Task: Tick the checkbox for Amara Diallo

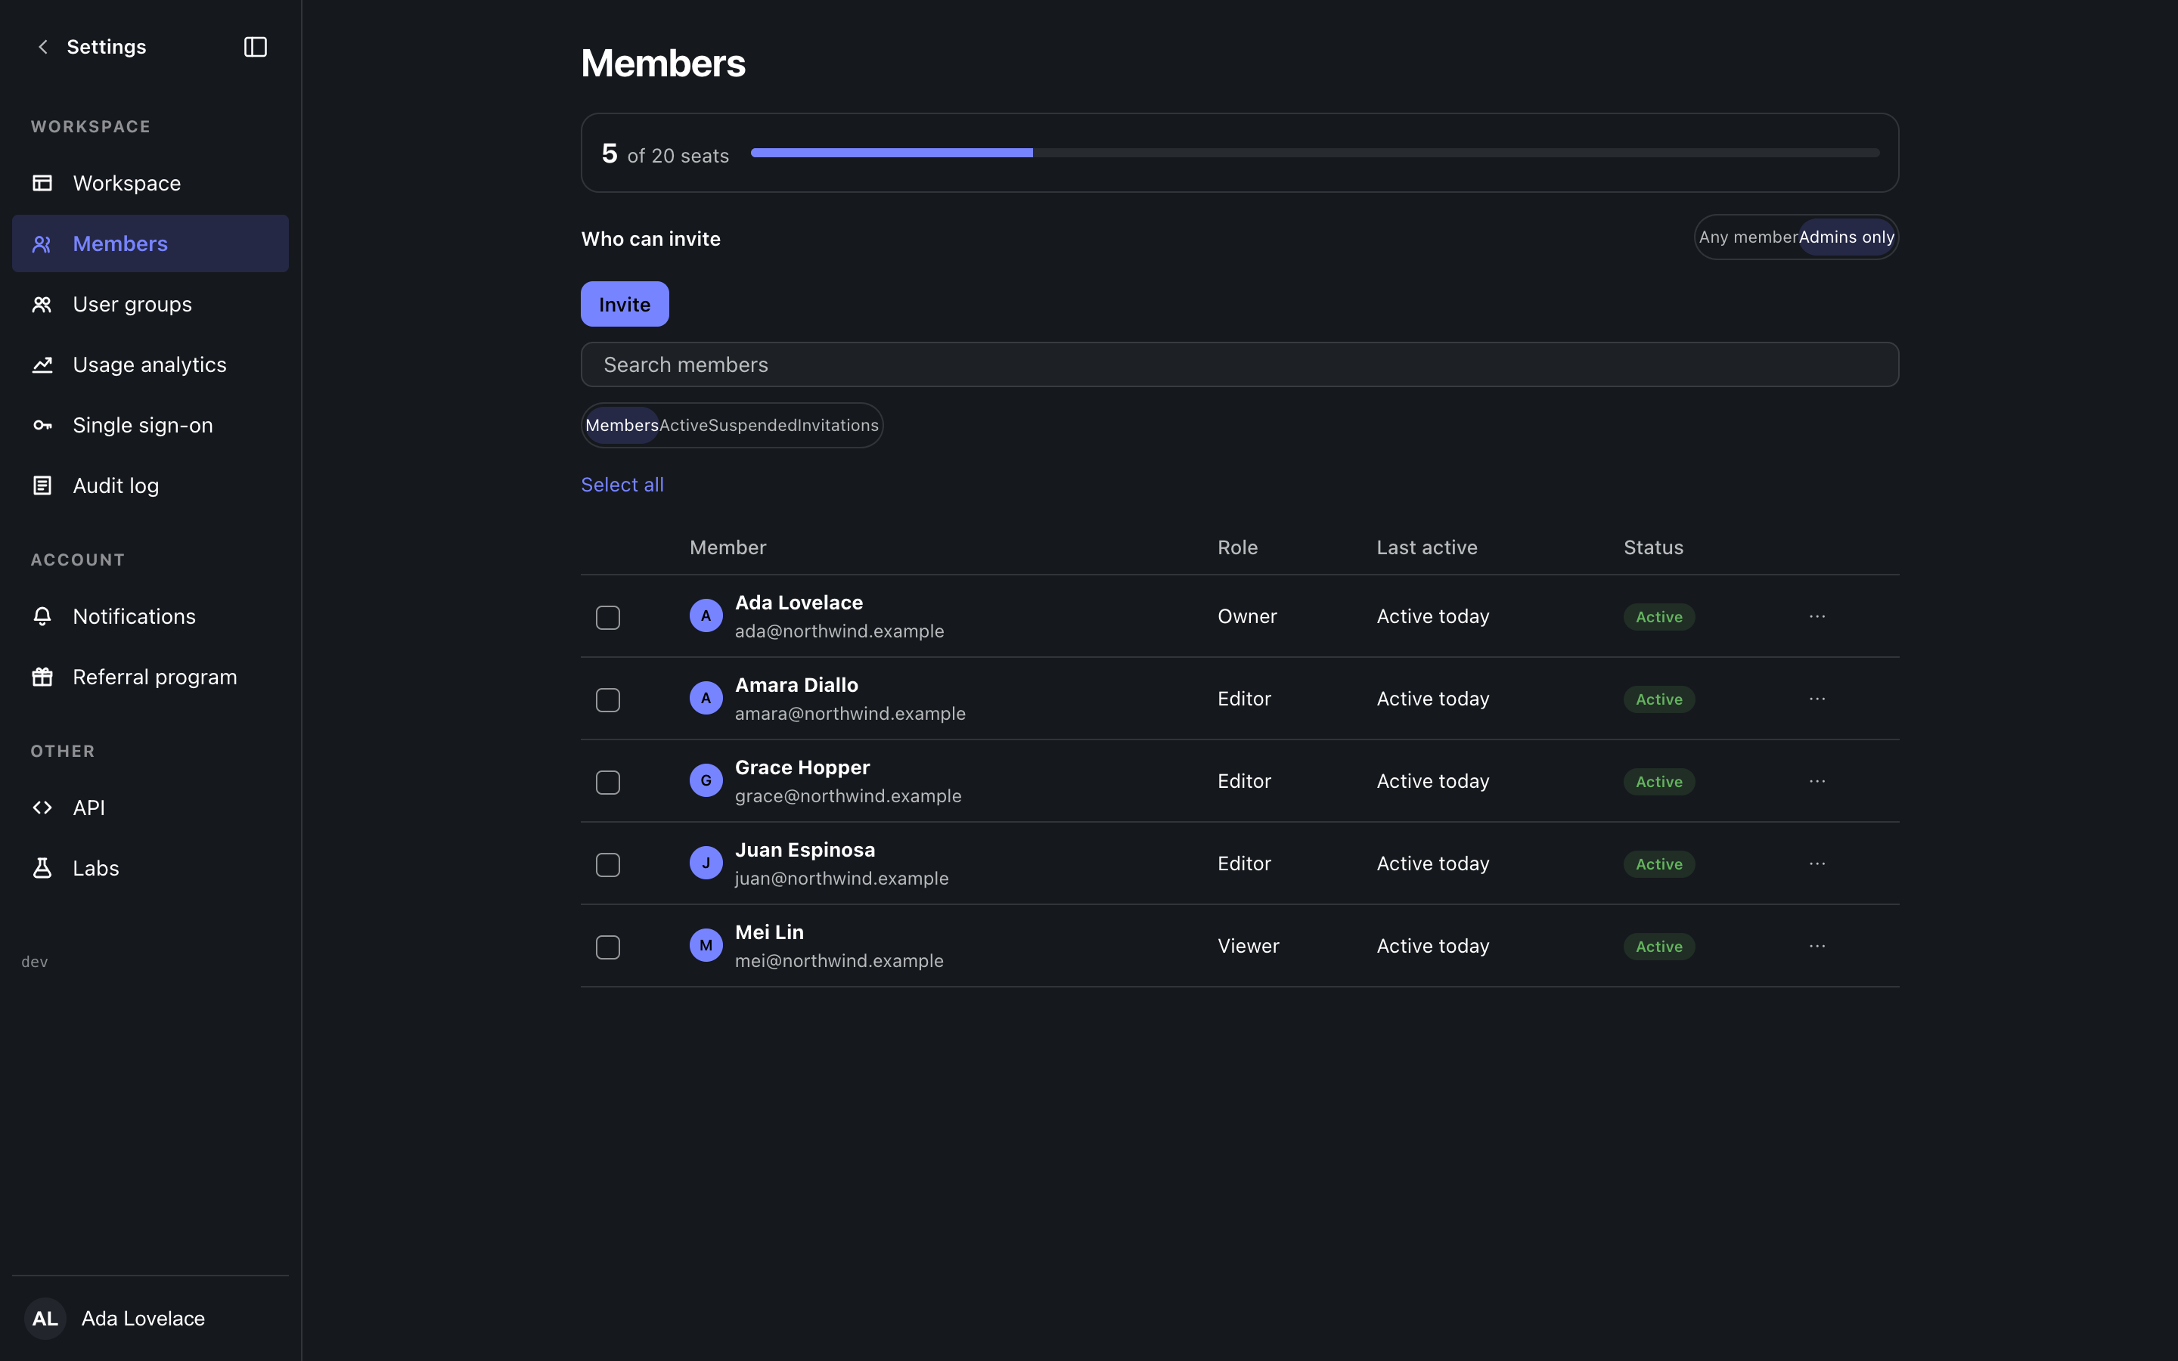Action: tap(607, 700)
